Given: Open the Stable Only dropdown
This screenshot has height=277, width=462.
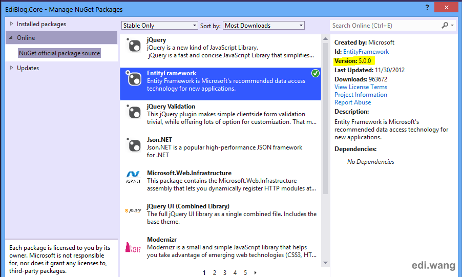Looking at the screenshot, I should [159, 25].
